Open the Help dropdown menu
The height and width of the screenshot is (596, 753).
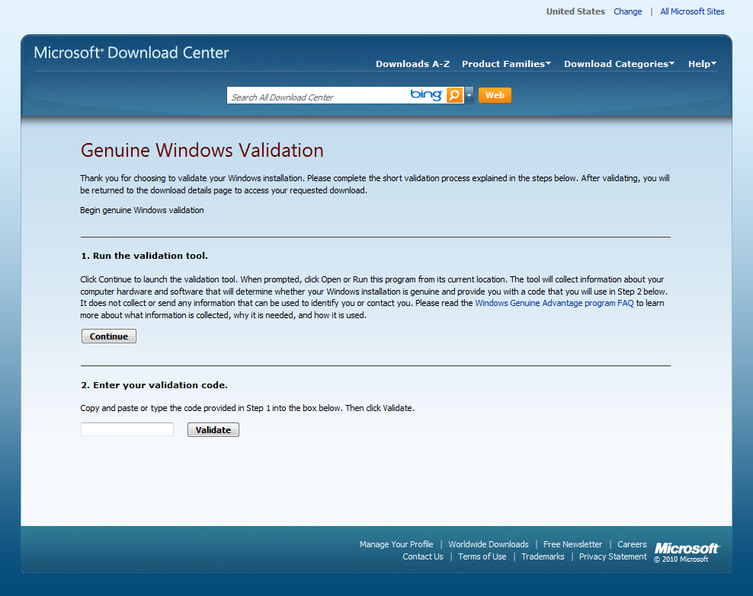click(702, 64)
